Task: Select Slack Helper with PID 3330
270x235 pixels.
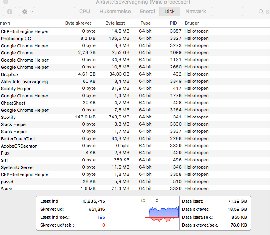Action: coord(135,124)
